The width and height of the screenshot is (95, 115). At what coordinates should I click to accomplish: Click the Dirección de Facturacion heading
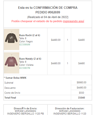pos(70,109)
